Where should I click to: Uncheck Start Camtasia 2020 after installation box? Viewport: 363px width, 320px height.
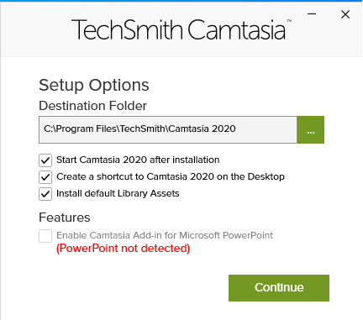click(x=45, y=160)
